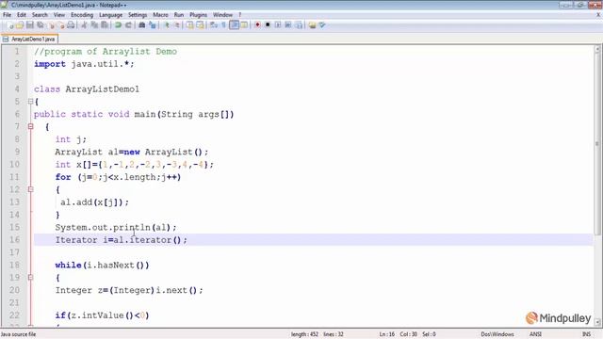Viewport: 603px width, 339px height.
Task: Click the Close All toolbar icon
Action: [60, 25]
